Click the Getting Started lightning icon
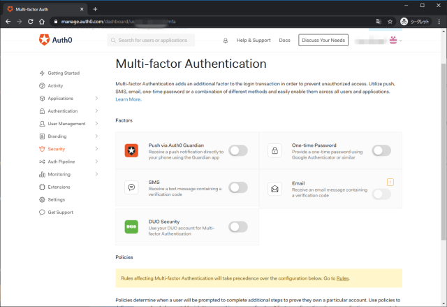447x307 pixels. [42, 73]
